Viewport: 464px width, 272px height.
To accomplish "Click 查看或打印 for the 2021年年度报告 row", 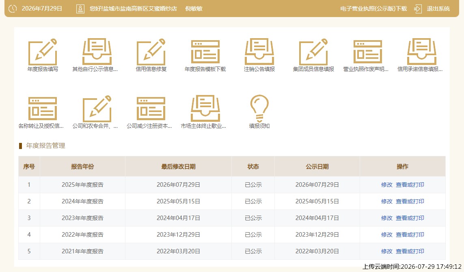I will click(x=410, y=251).
